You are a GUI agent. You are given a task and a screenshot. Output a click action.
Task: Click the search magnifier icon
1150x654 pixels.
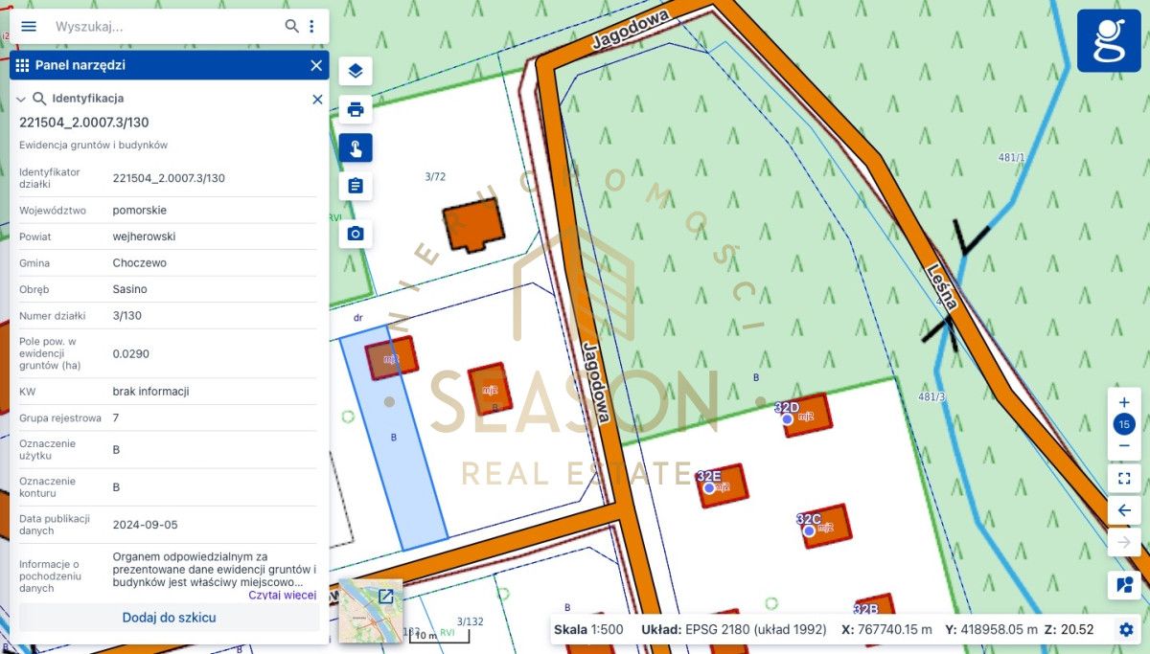(292, 26)
